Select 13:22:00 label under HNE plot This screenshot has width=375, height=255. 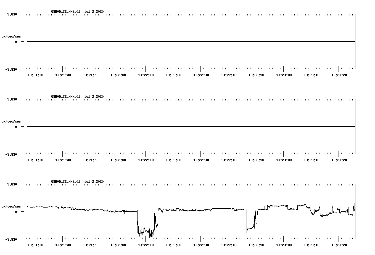tap(118, 75)
